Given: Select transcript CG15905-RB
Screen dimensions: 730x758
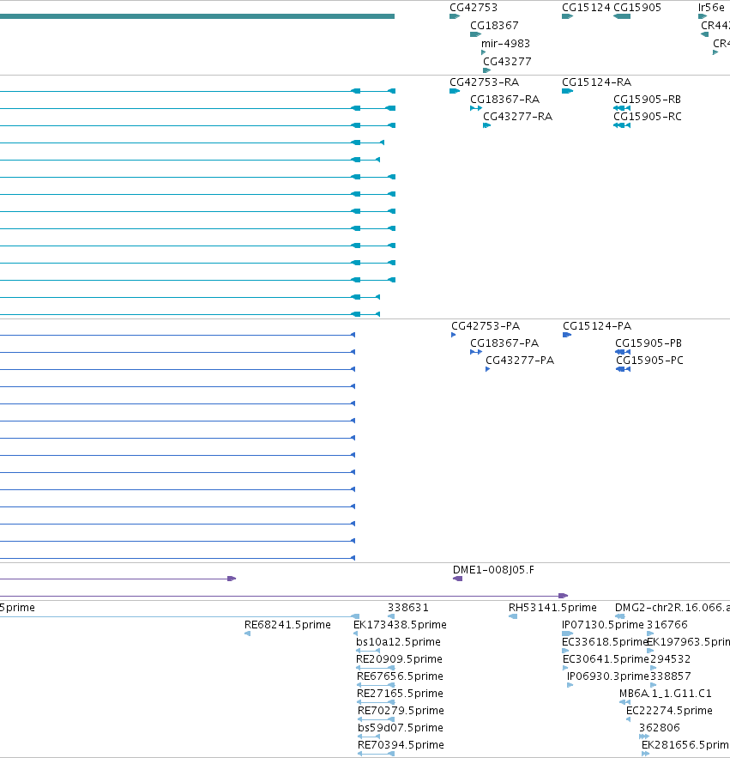Looking at the screenshot, I should pos(647,100).
